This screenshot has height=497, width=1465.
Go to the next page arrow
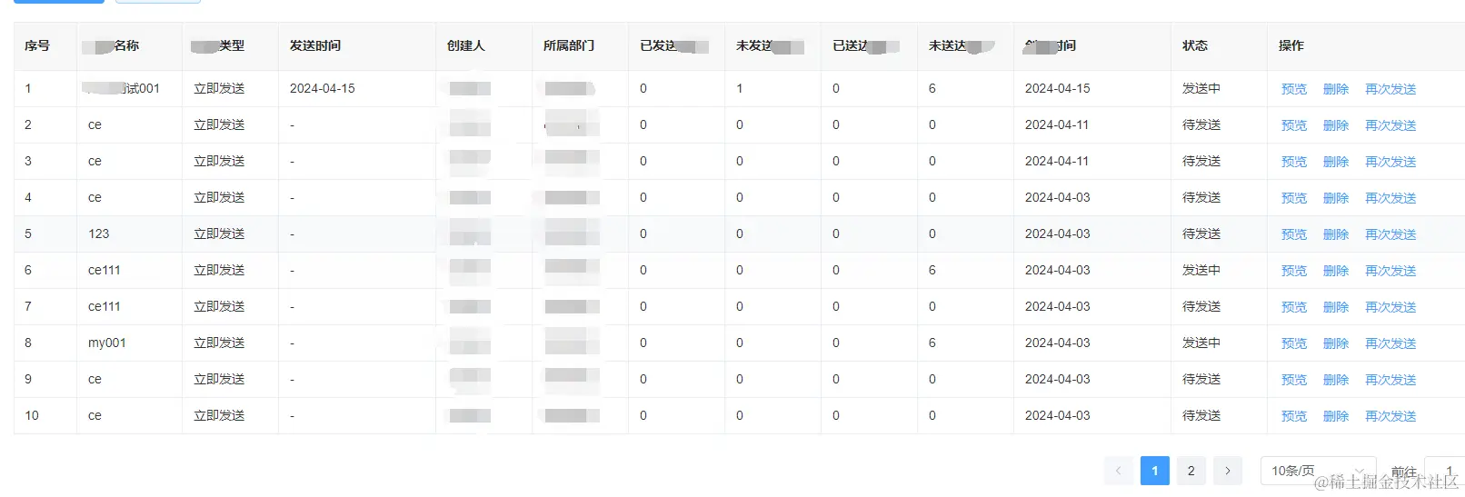tap(1227, 471)
